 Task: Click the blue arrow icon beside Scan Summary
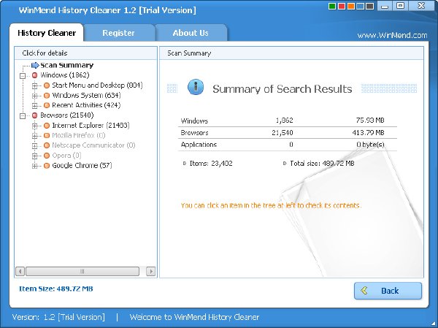[35, 65]
